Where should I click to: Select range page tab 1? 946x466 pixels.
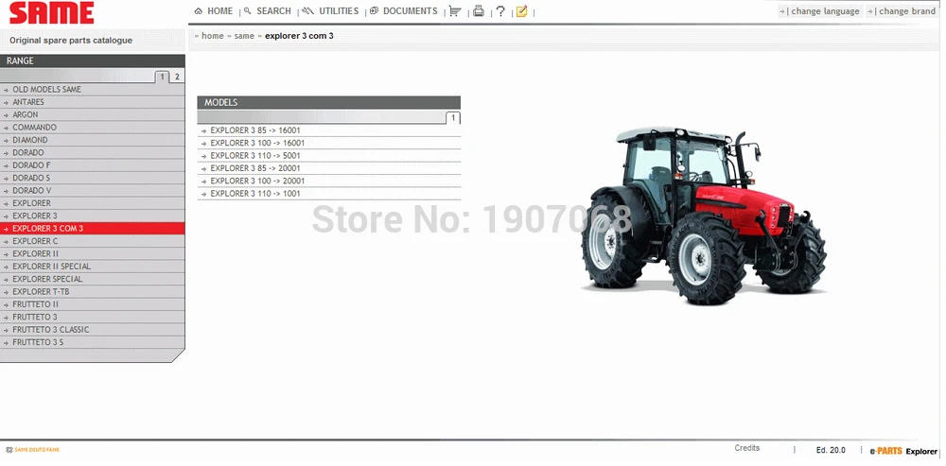pyautogui.click(x=163, y=77)
